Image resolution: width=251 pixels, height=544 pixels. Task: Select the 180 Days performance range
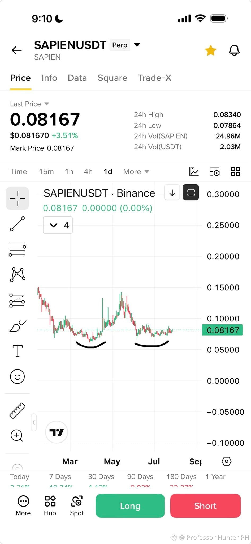pos(181,477)
